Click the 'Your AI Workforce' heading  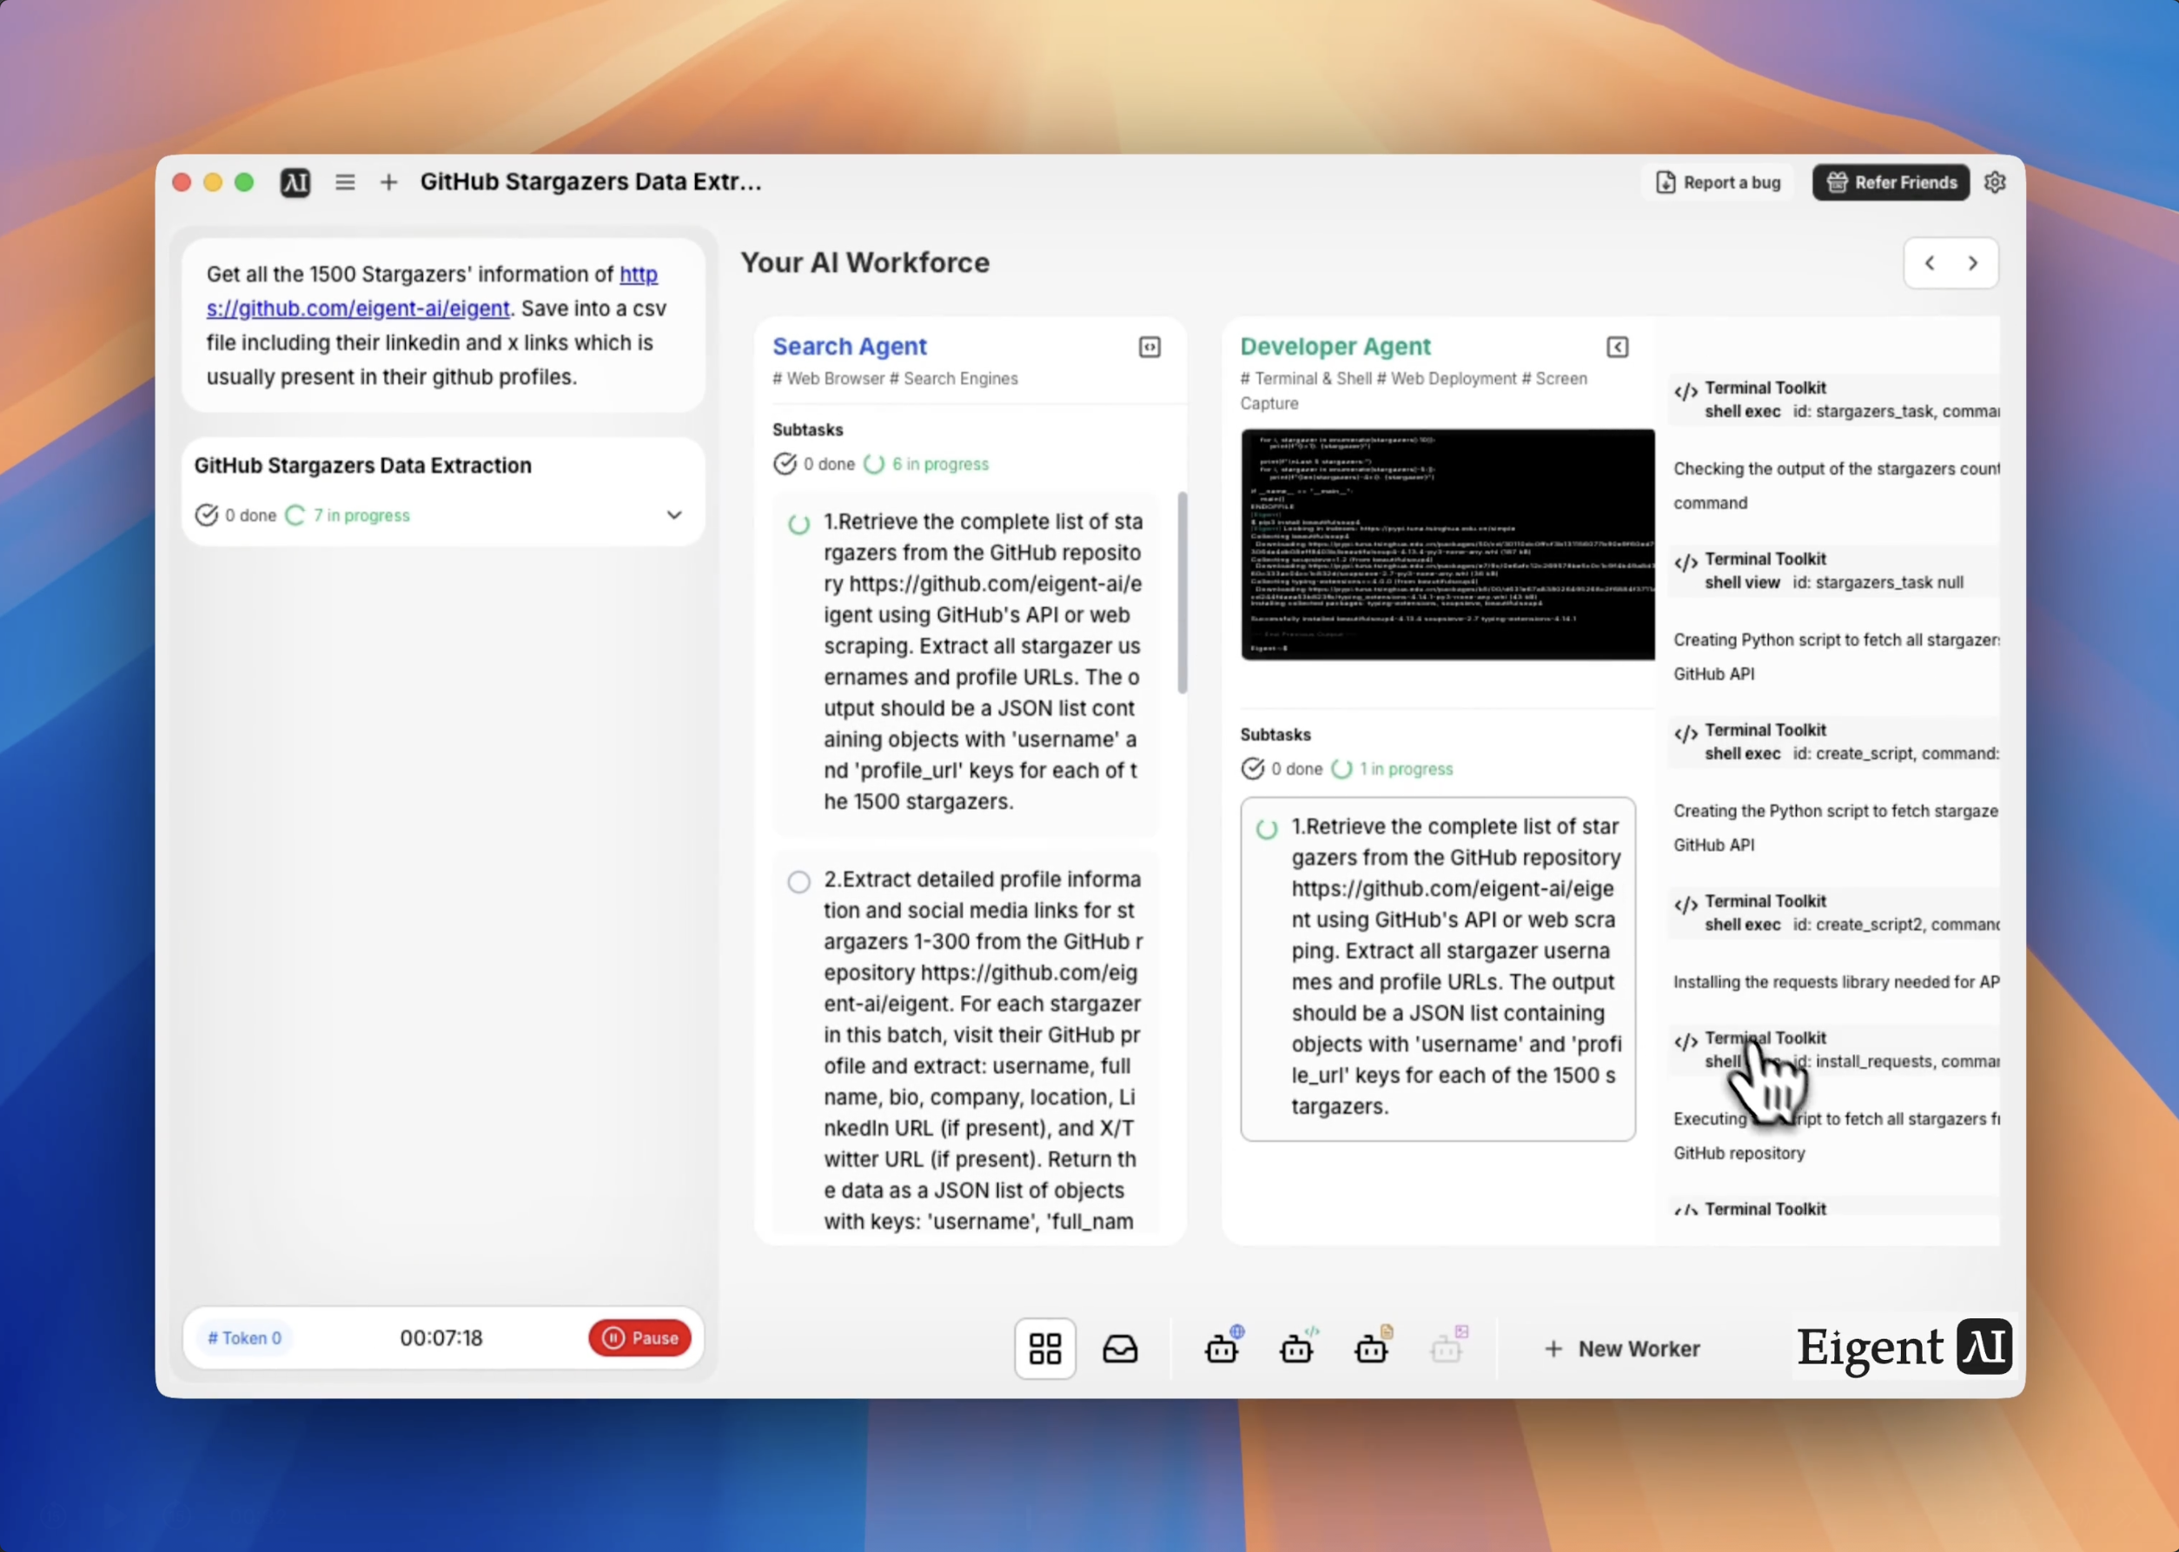click(x=864, y=262)
